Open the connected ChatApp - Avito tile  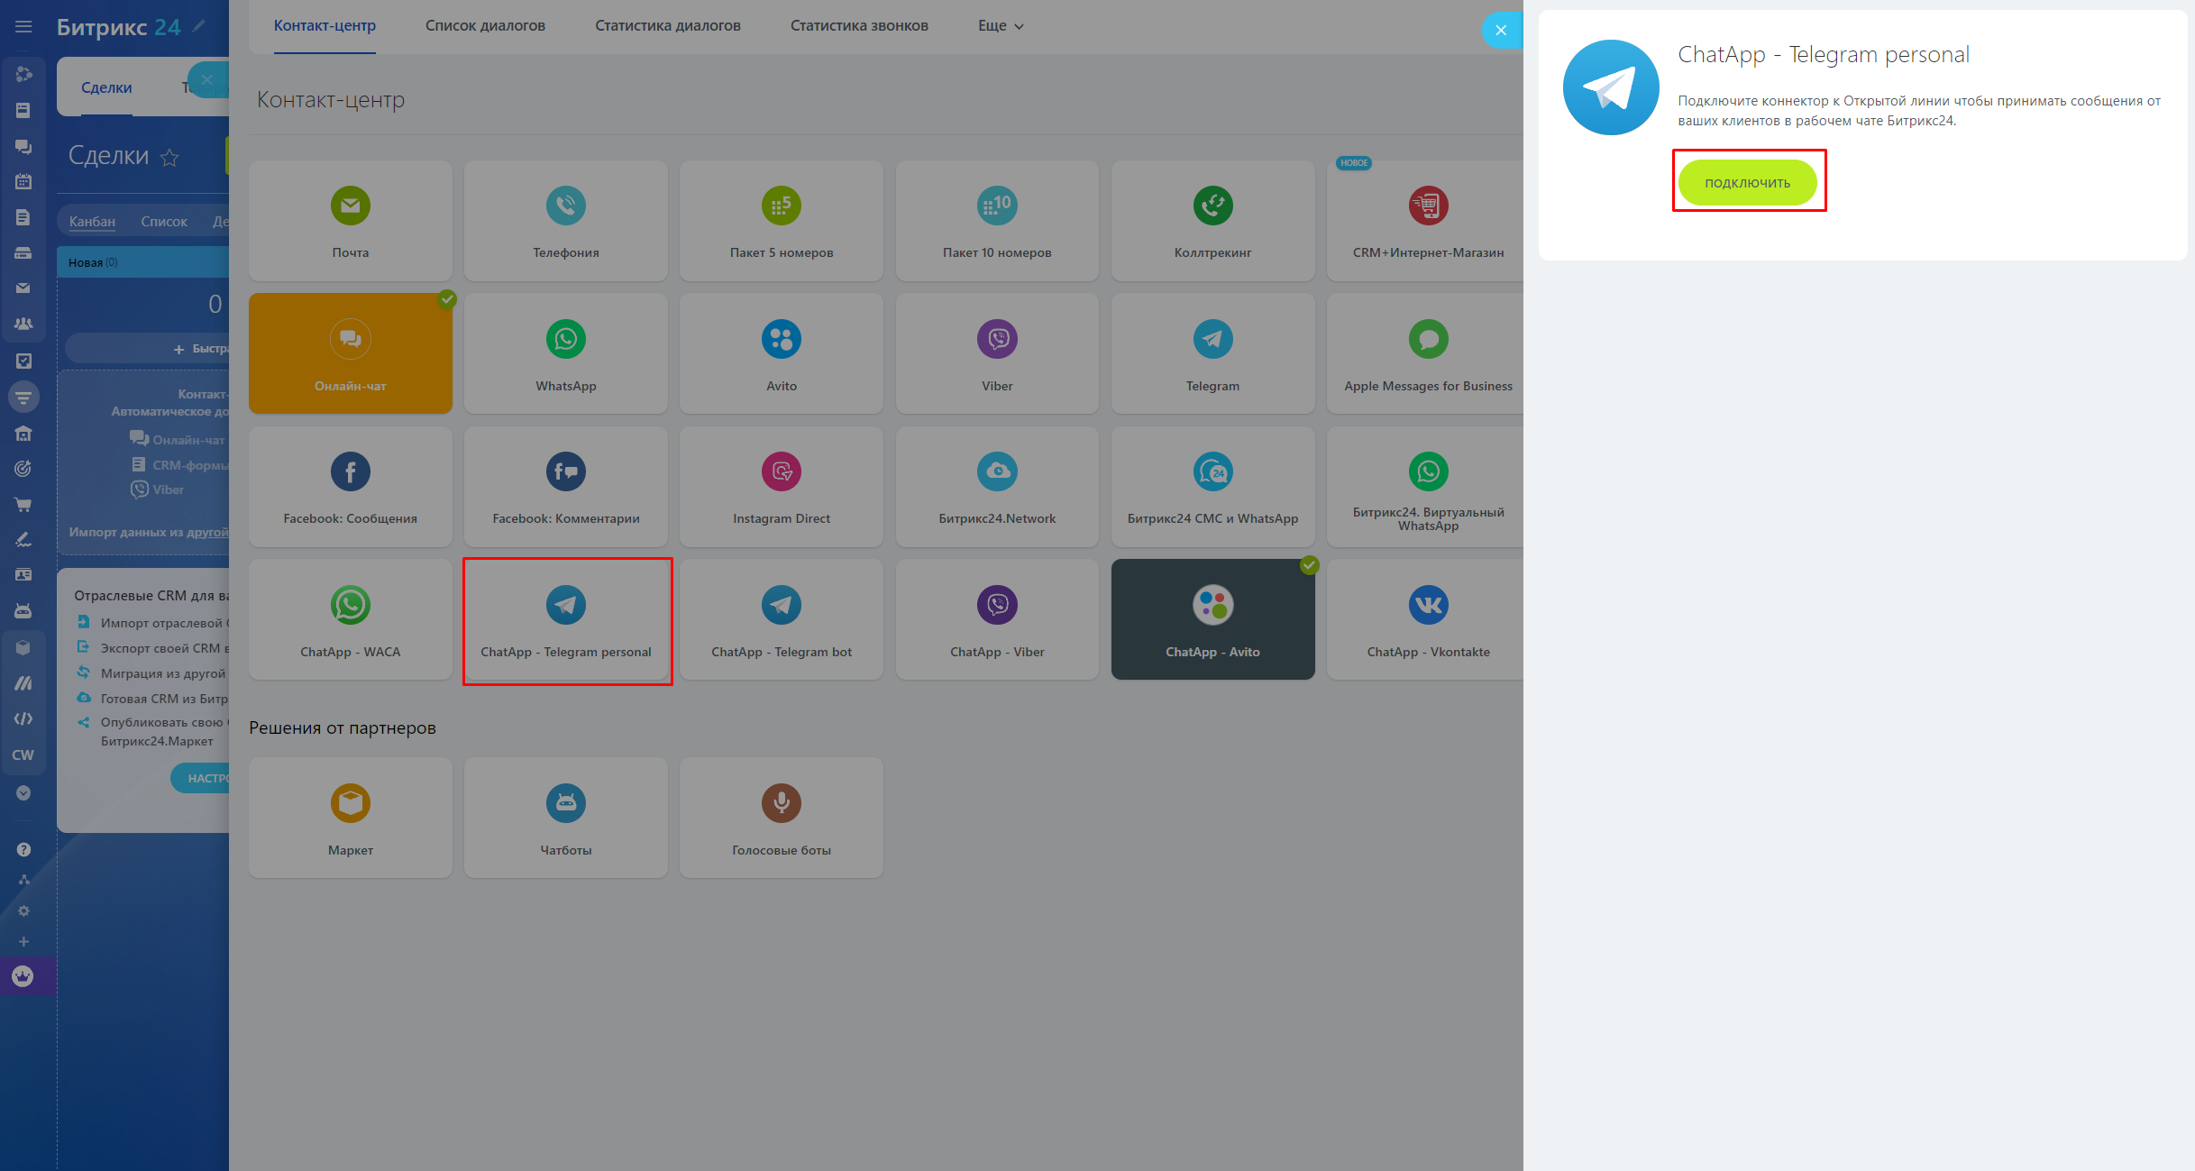tap(1212, 619)
